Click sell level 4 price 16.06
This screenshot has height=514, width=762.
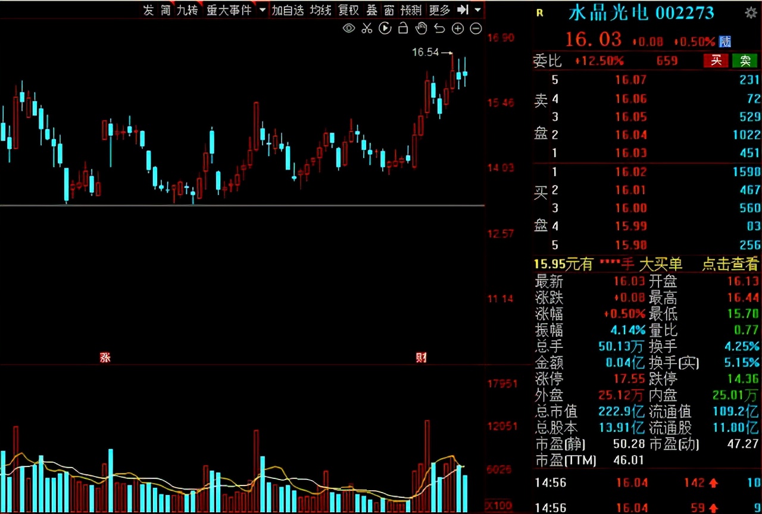pos(631,98)
